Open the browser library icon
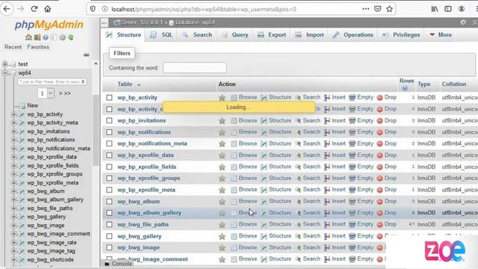Viewport: 478px width, 269px height. 435,9
